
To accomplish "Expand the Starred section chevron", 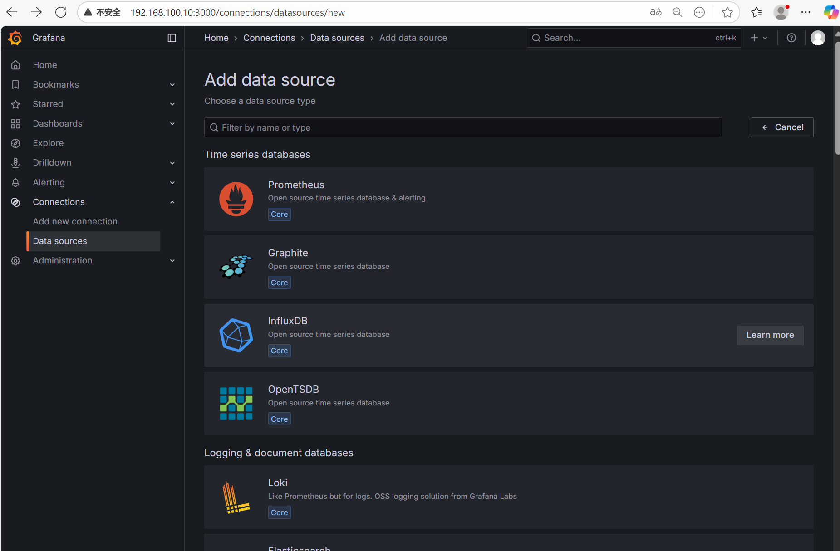I will click(x=172, y=104).
